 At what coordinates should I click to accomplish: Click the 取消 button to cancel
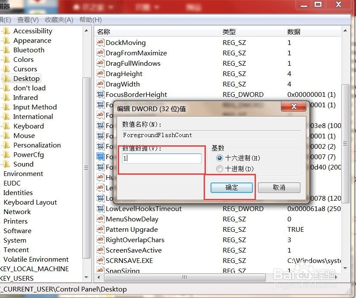coord(279,188)
